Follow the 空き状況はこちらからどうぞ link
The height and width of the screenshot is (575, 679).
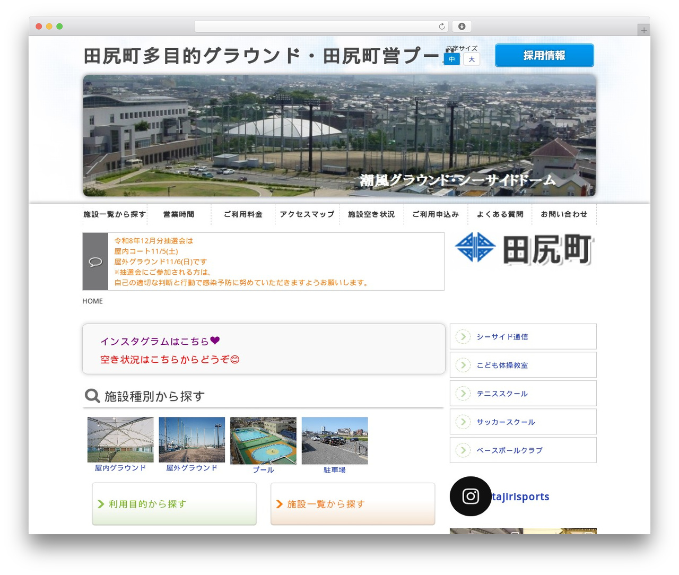170,360
